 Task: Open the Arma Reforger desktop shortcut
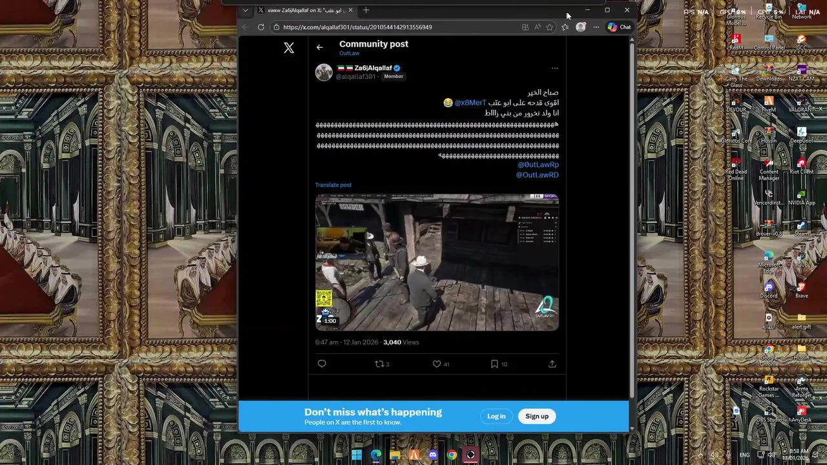tap(802, 386)
